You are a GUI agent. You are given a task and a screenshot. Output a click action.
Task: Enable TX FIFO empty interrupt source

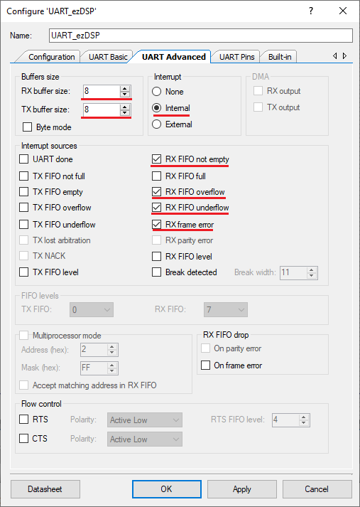tap(24, 192)
